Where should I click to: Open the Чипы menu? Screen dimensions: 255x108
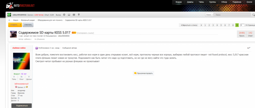pyautogui.click(x=201, y=2)
